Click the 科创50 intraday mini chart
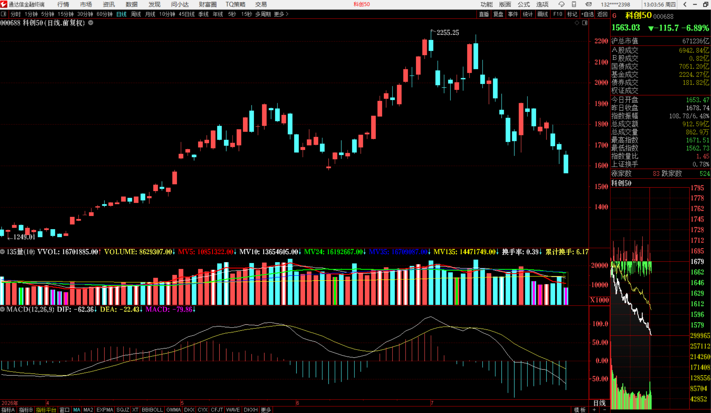Screen dimensions: 711x413 (x=650, y=298)
